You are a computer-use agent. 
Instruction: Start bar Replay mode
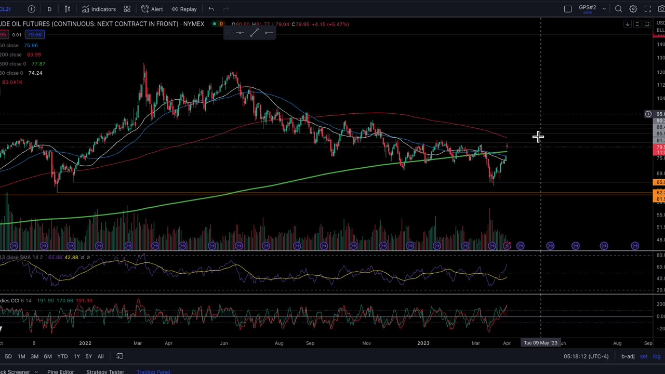184,9
